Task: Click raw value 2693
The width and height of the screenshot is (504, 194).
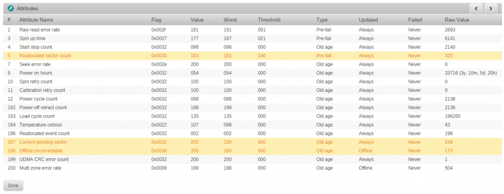Action: click(x=450, y=30)
